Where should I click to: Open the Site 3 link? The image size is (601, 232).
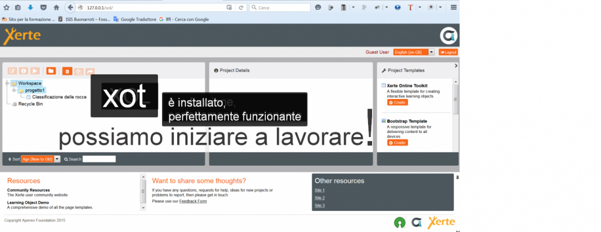tap(320, 206)
